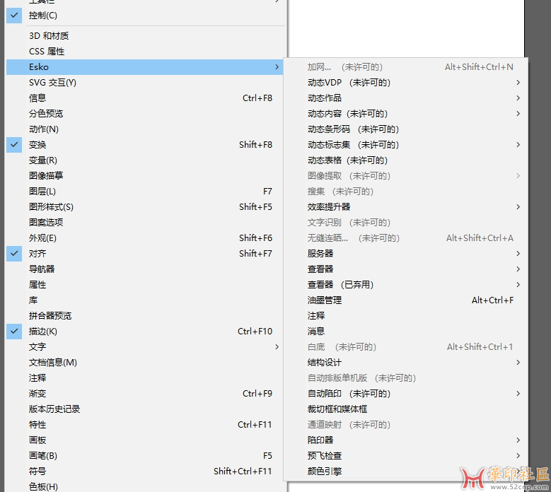
Task: Expand the 动态内容 submenu arrow
Action: tap(518, 114)
